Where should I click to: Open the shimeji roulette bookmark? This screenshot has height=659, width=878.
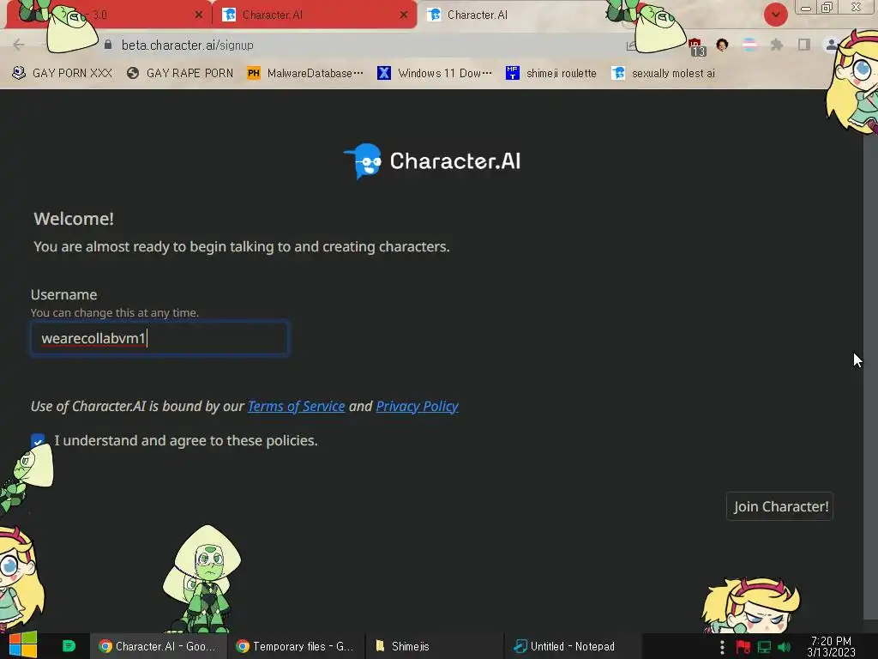click(x=551, y=74)
